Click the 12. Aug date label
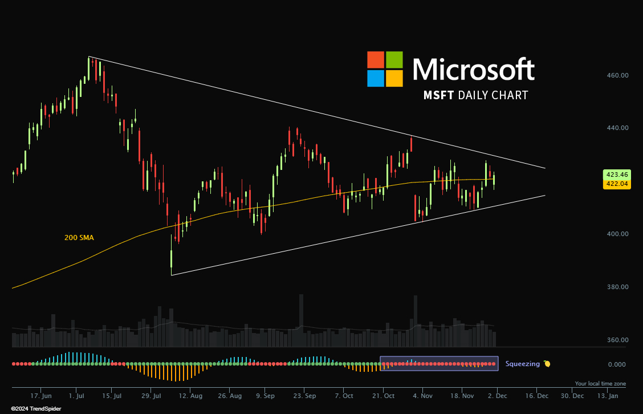The height and width of the screenshot is (414, 643). point(190,396)
